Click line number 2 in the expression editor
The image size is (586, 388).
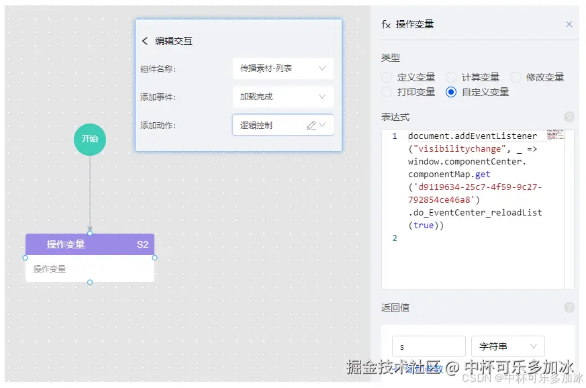pyautogui.click(x=395, y=238)
